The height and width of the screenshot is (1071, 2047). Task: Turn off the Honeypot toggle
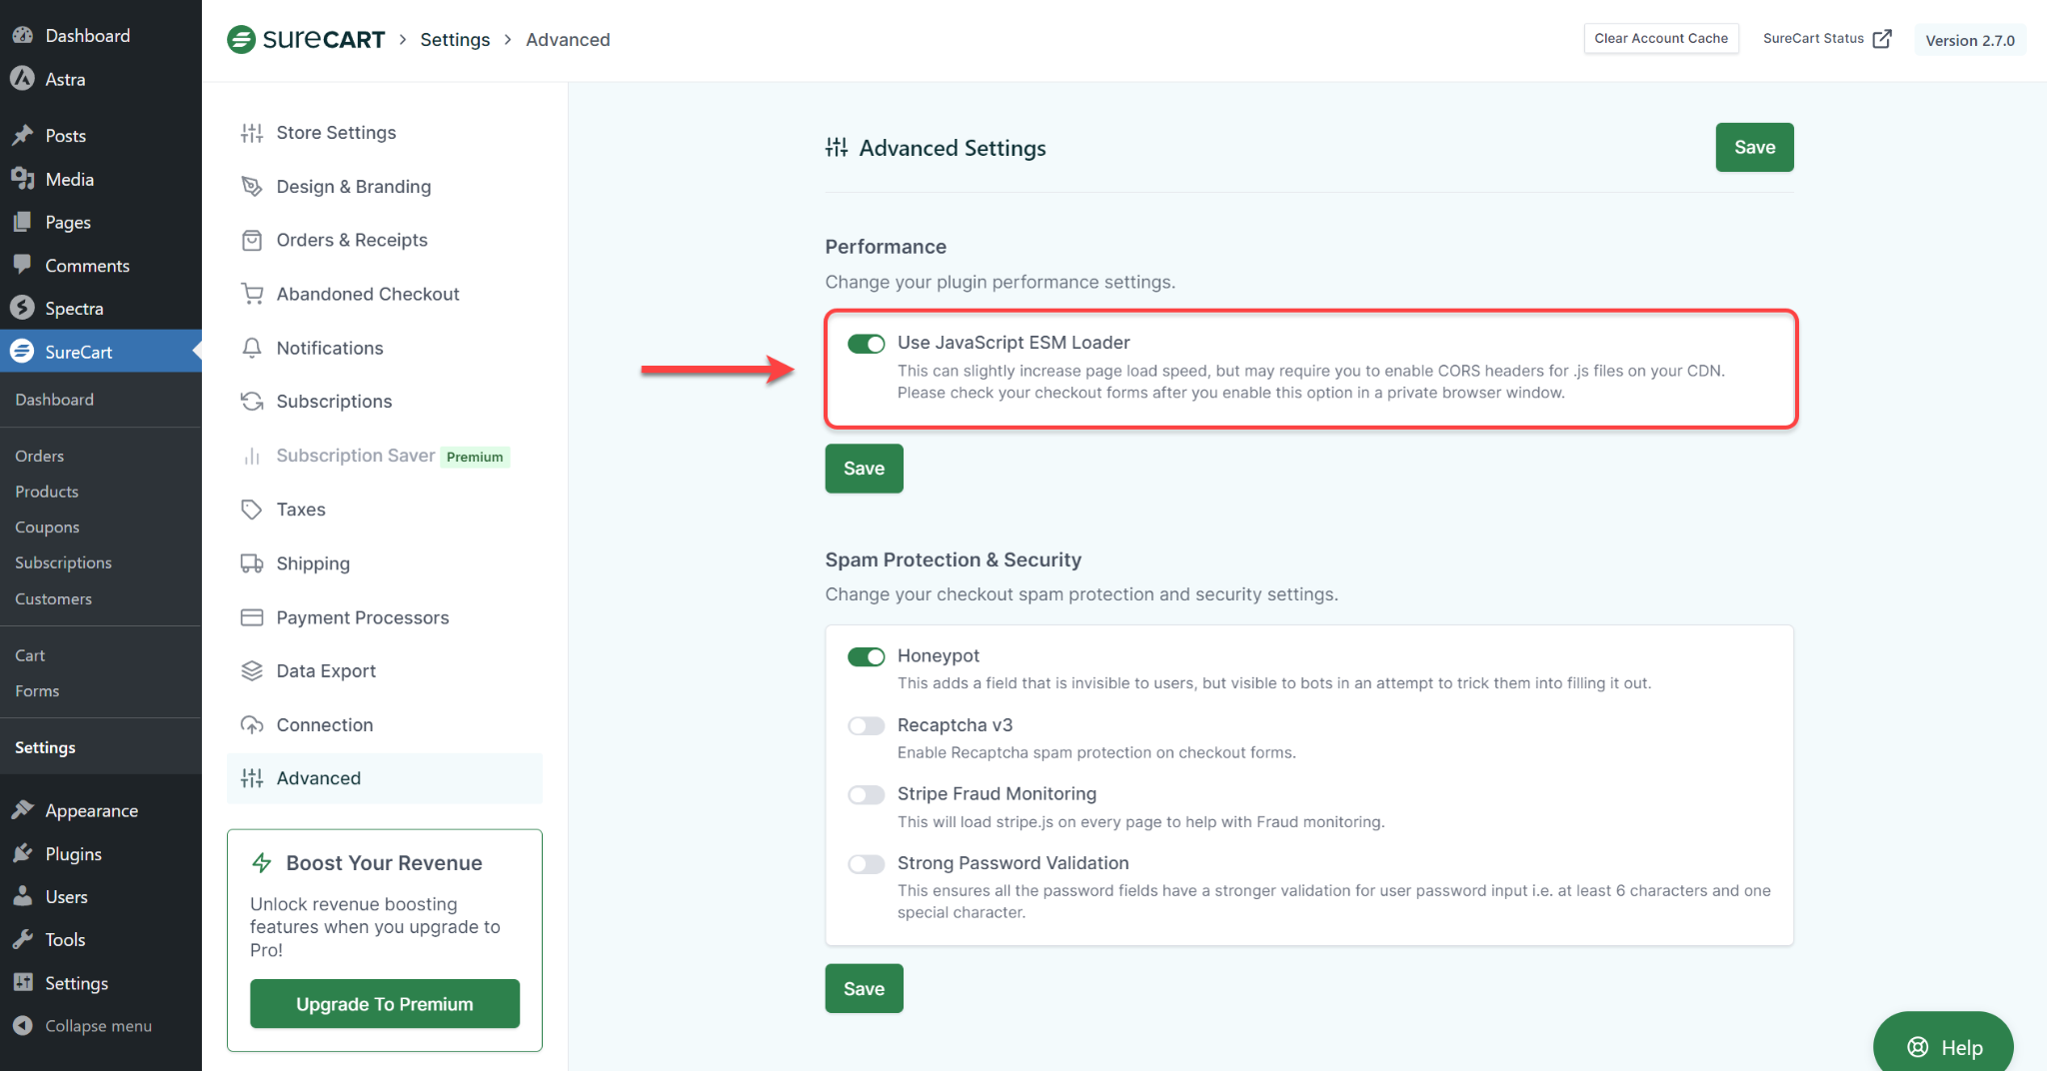[x=866, y=656]
